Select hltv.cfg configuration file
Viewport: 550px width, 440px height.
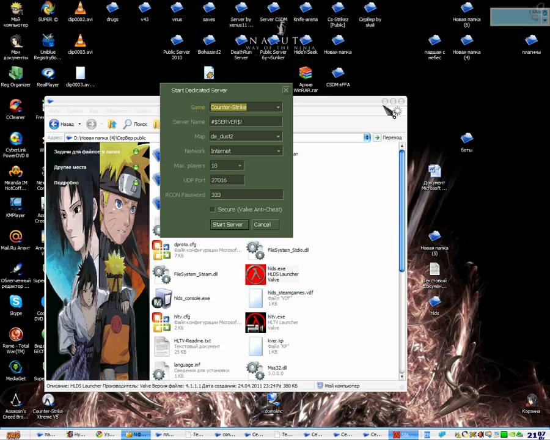pyautogui.click(x=196, y=322)
